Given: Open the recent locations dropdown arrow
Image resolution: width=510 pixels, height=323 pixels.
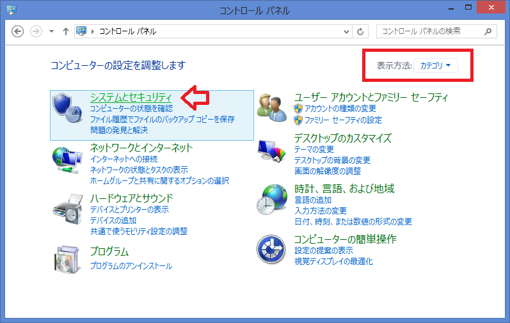Looking at the screenshot, I should point(51,31).
